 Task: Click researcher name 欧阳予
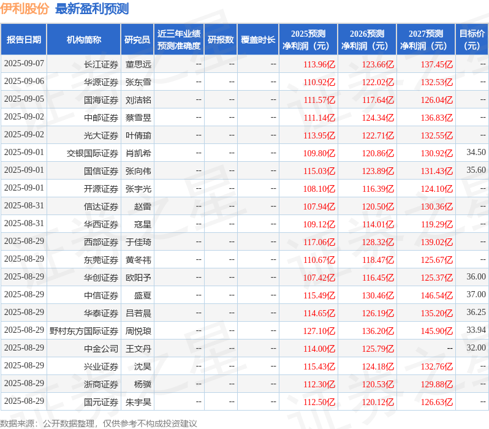[x=138, y=278]
